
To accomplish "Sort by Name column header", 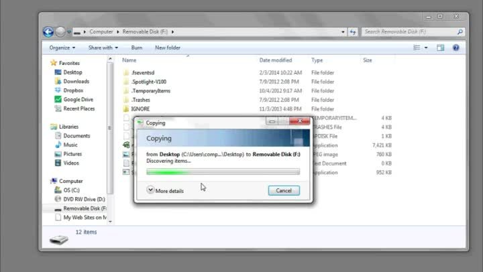I will coord(129,60).
